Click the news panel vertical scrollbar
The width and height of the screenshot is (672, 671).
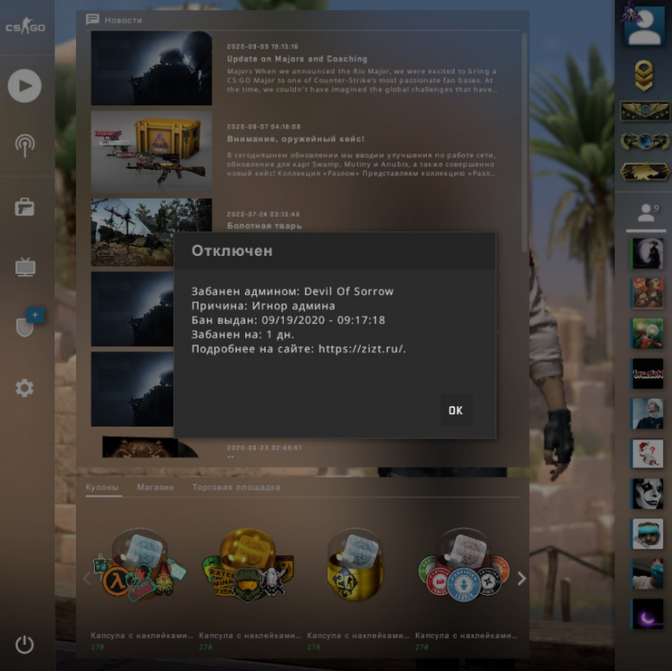point(524,134)
